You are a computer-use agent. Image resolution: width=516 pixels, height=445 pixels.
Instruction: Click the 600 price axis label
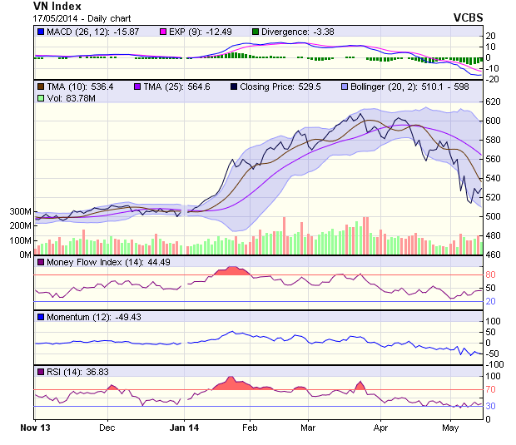pyautogui.click(x=494, y=121)
